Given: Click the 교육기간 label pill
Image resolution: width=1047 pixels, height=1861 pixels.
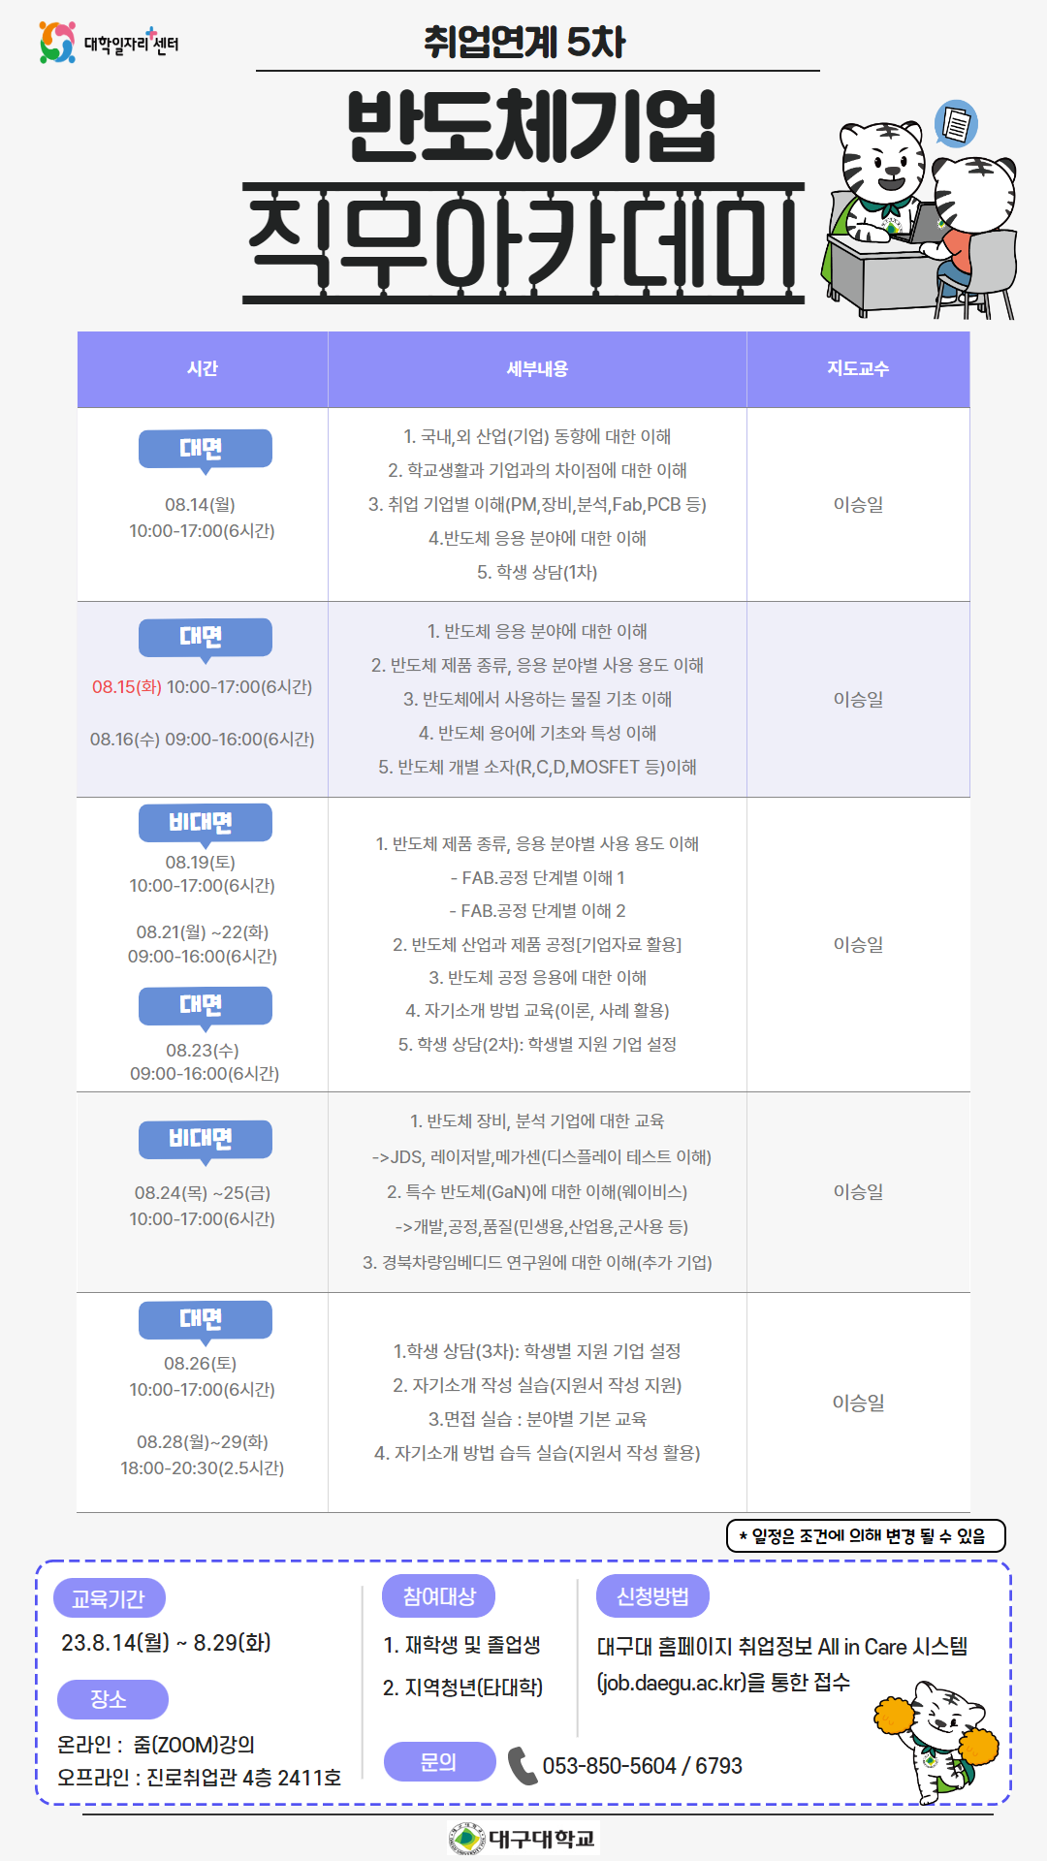Looking at the screenshot, I should coord(109,1598).
